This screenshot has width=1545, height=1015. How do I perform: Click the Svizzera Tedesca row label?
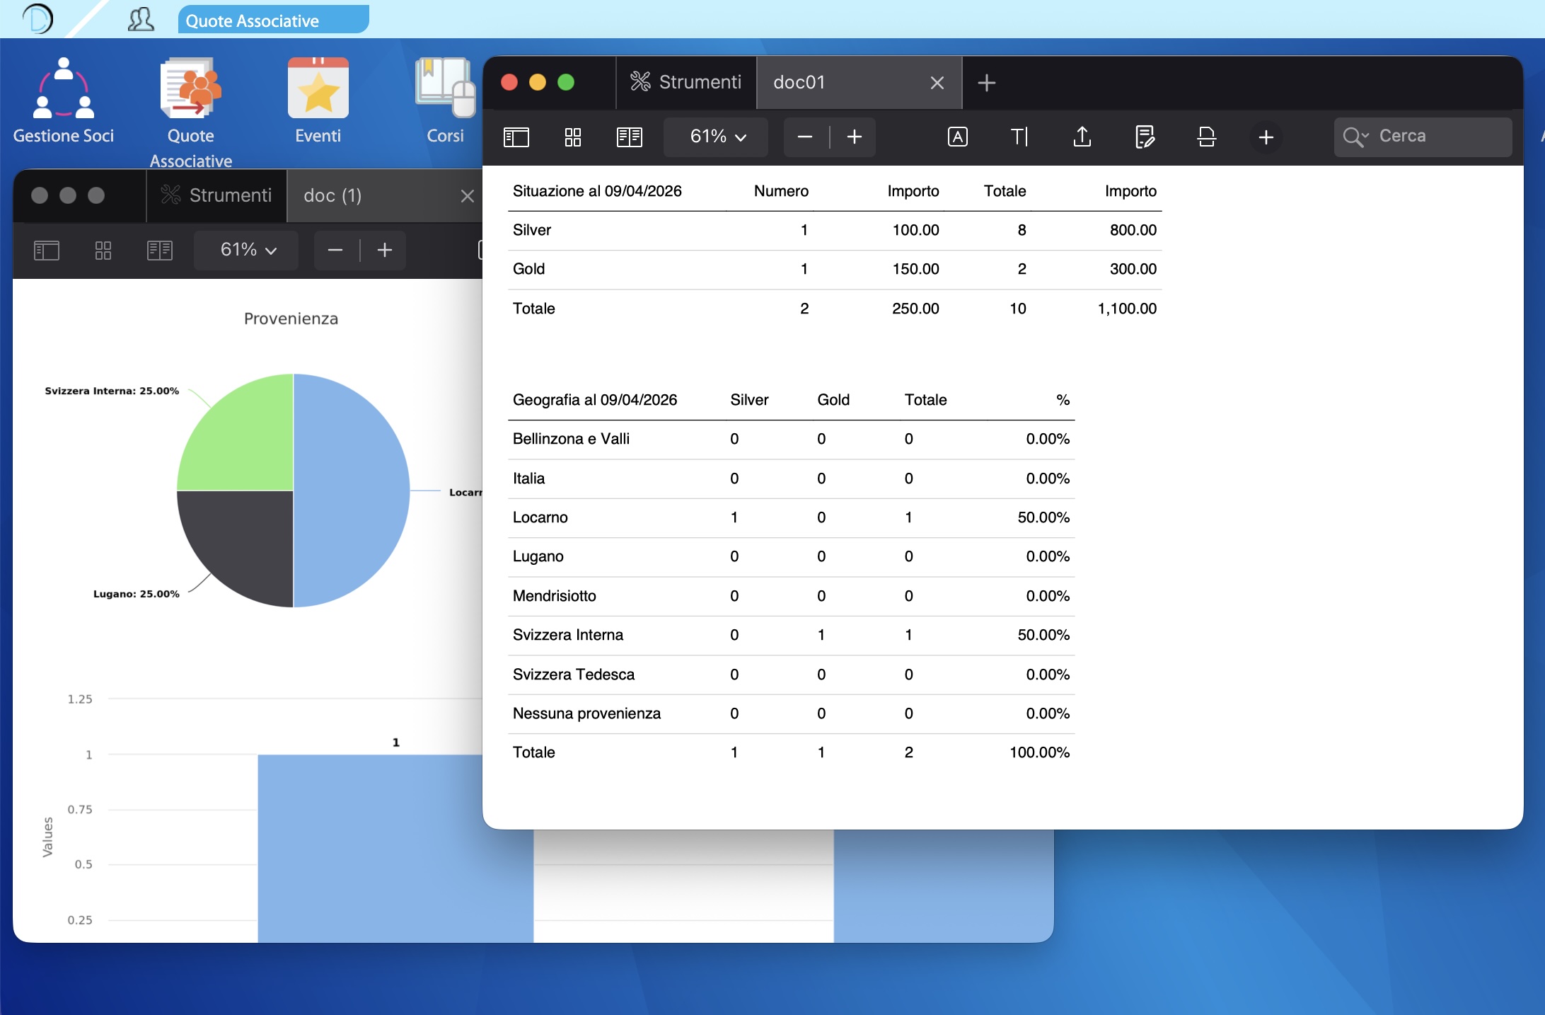click(x=574, y=675)
